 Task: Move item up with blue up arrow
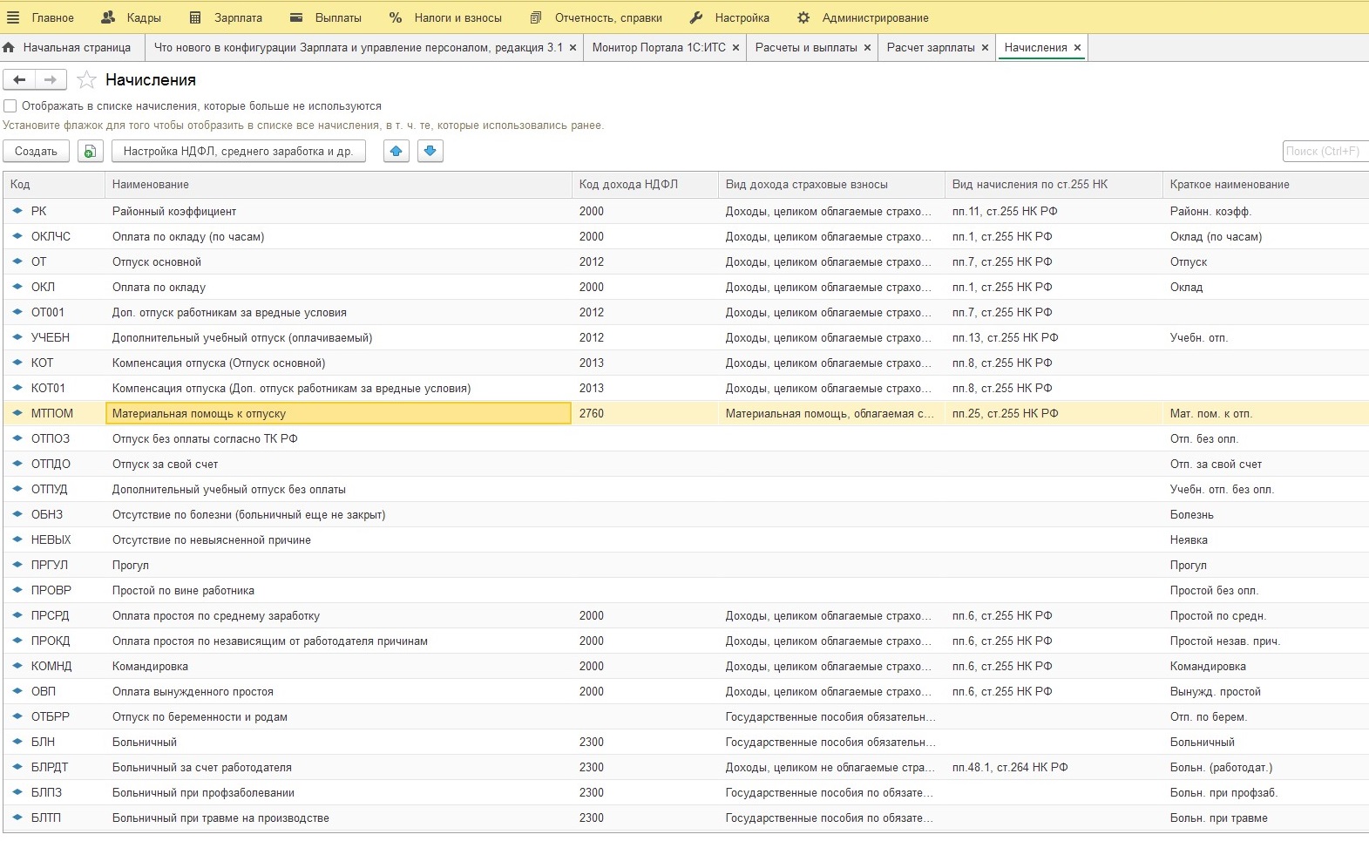(x=396, y=152)
